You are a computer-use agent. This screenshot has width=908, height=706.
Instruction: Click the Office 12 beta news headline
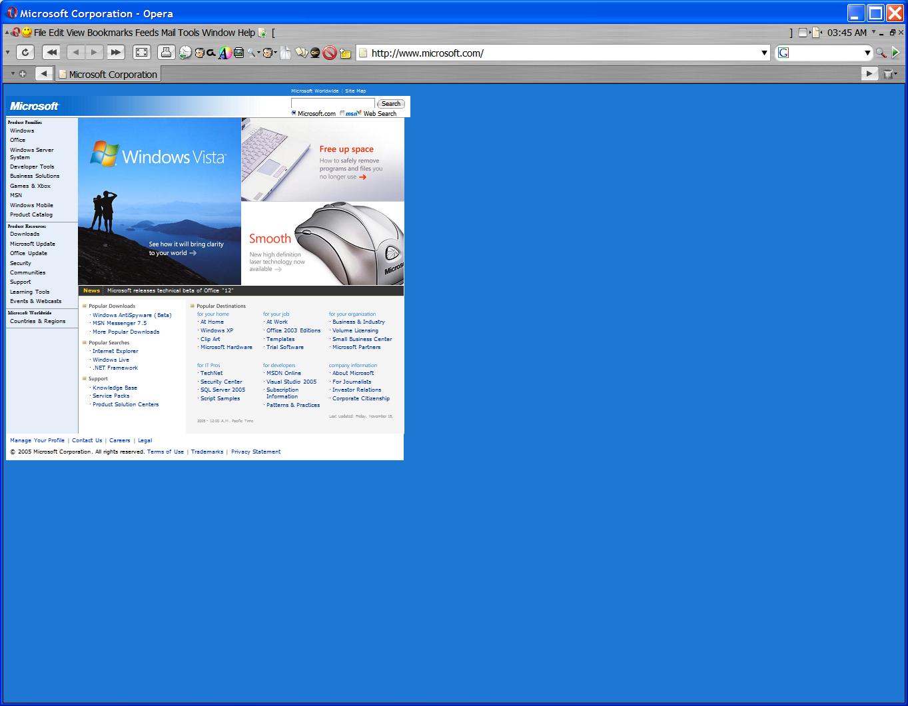[171, 290]
